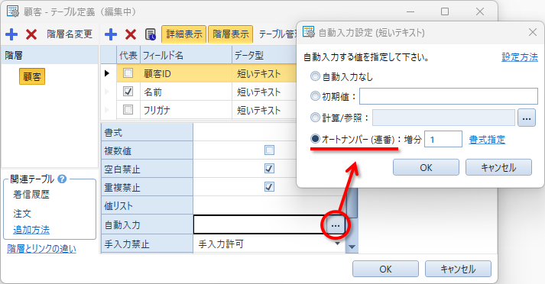The height and width of the screenshot is (284, 545).
Task: Click the 初期値 text field
Action: click(449, 96)
